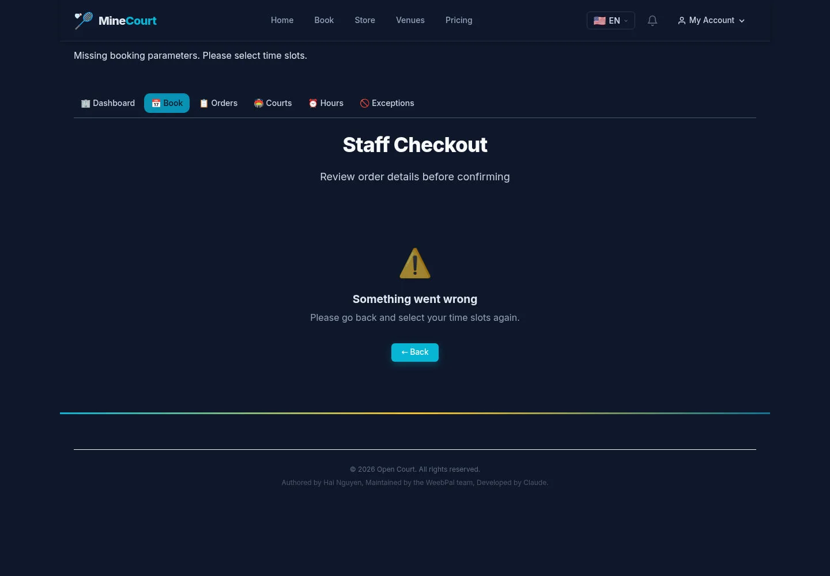The width and height of the screenshot is (830, 576).
Task: Open Book in the top navigation
Action: 324,20
